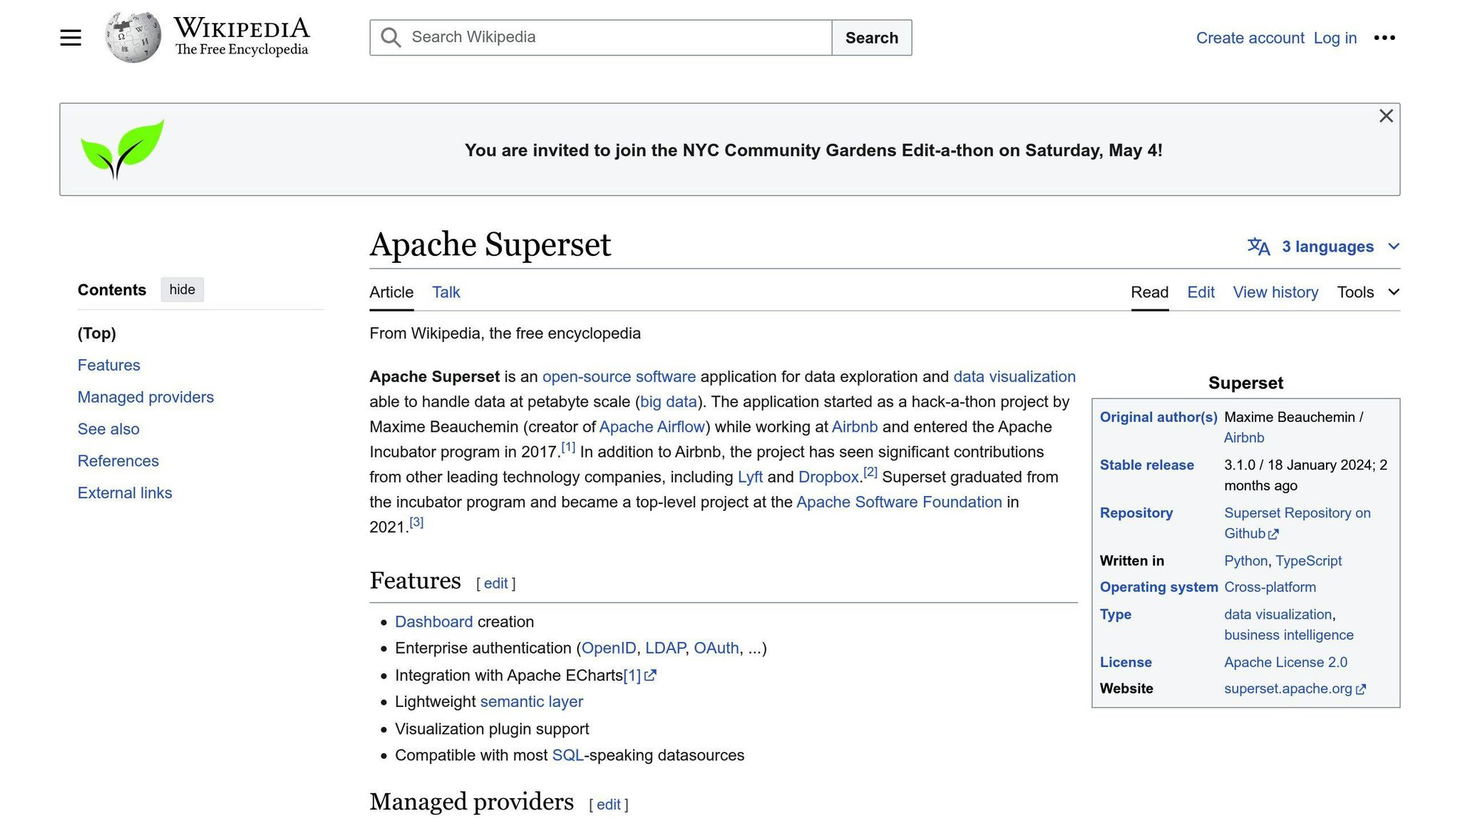
Task: Open the Apache Airflow link
Action: [650, 426]
